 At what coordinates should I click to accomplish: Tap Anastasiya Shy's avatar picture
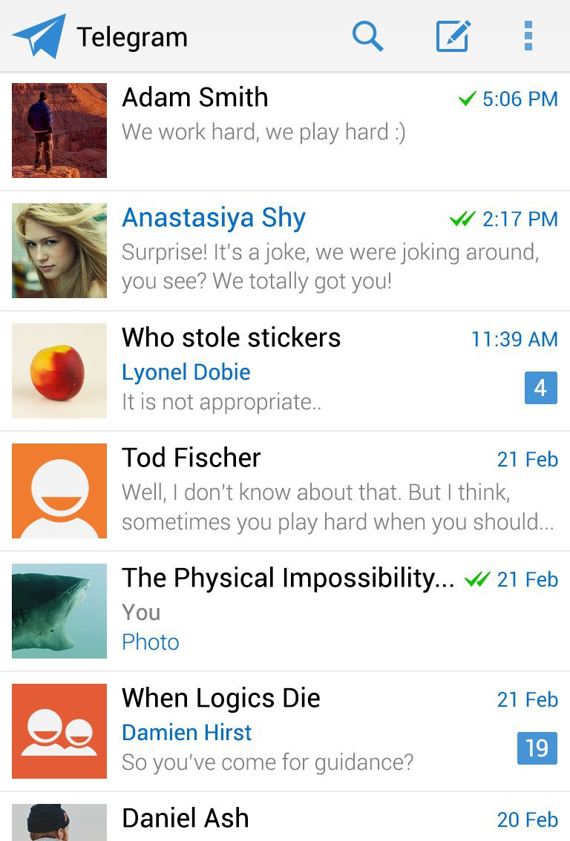coord(59,251)
